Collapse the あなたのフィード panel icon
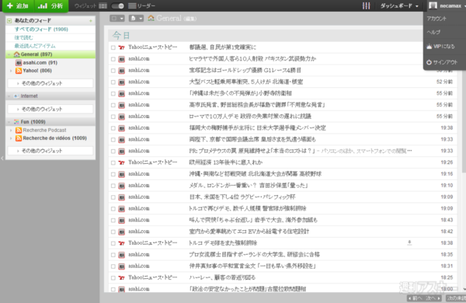The width and height of the screenshot is (466, 303). 9,20
